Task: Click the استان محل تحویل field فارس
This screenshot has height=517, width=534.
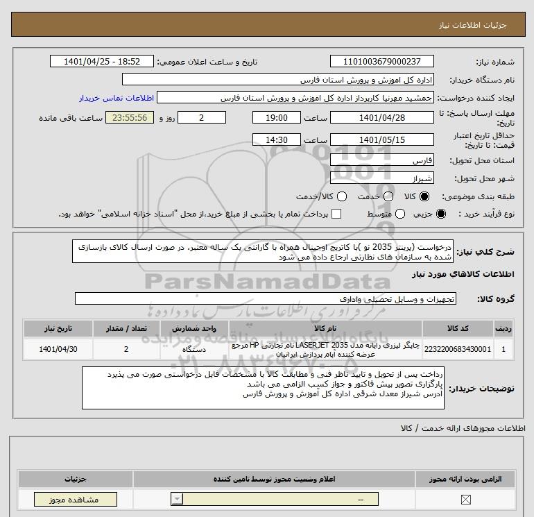Action: pos(381,160)
